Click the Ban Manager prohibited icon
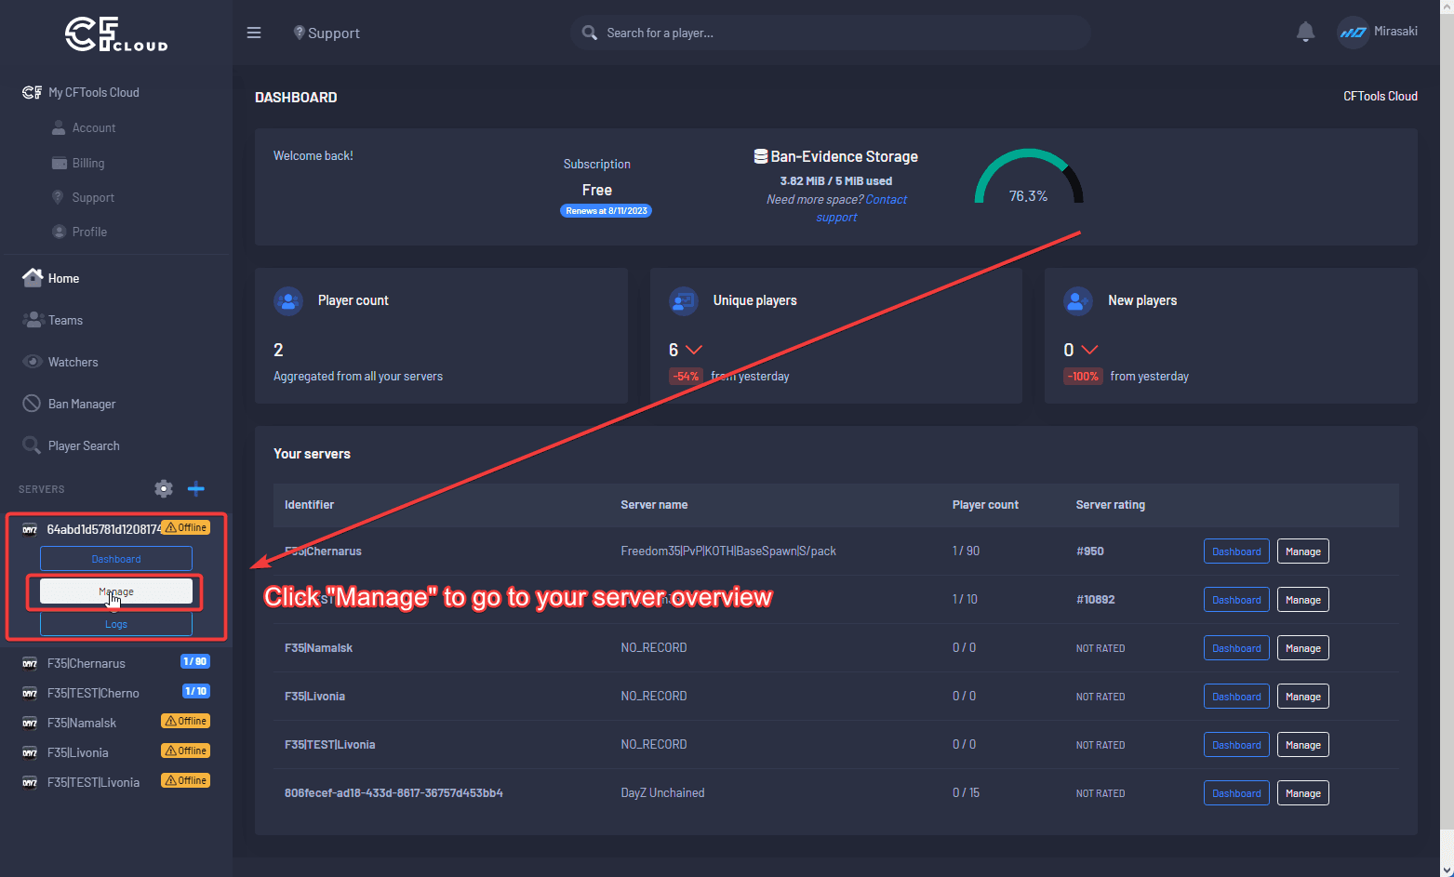This screenshot has height=877, width=1454. click(x=32, y=404)
